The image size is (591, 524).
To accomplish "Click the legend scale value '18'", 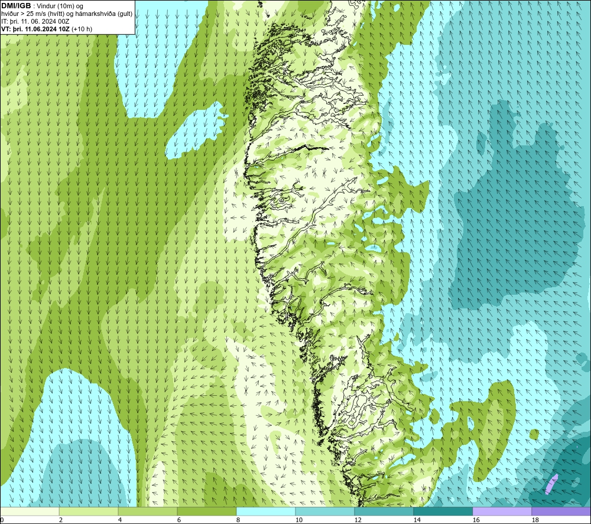I will click(535, 520).
